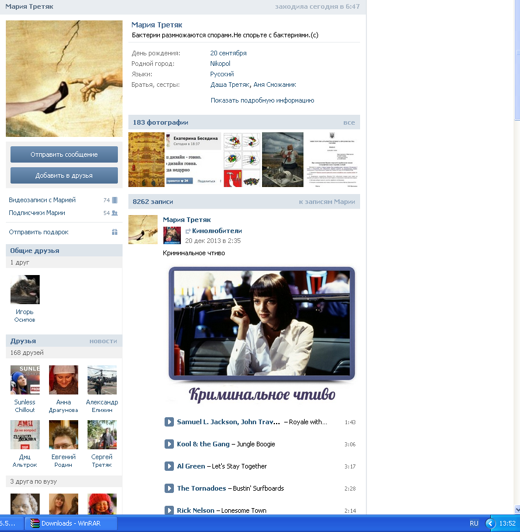Play The Tornadoes Bustin' Surfboards track

coord(169,488)
